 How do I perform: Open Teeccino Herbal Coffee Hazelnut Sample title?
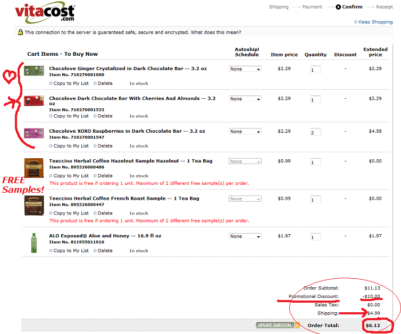[131, 161]
